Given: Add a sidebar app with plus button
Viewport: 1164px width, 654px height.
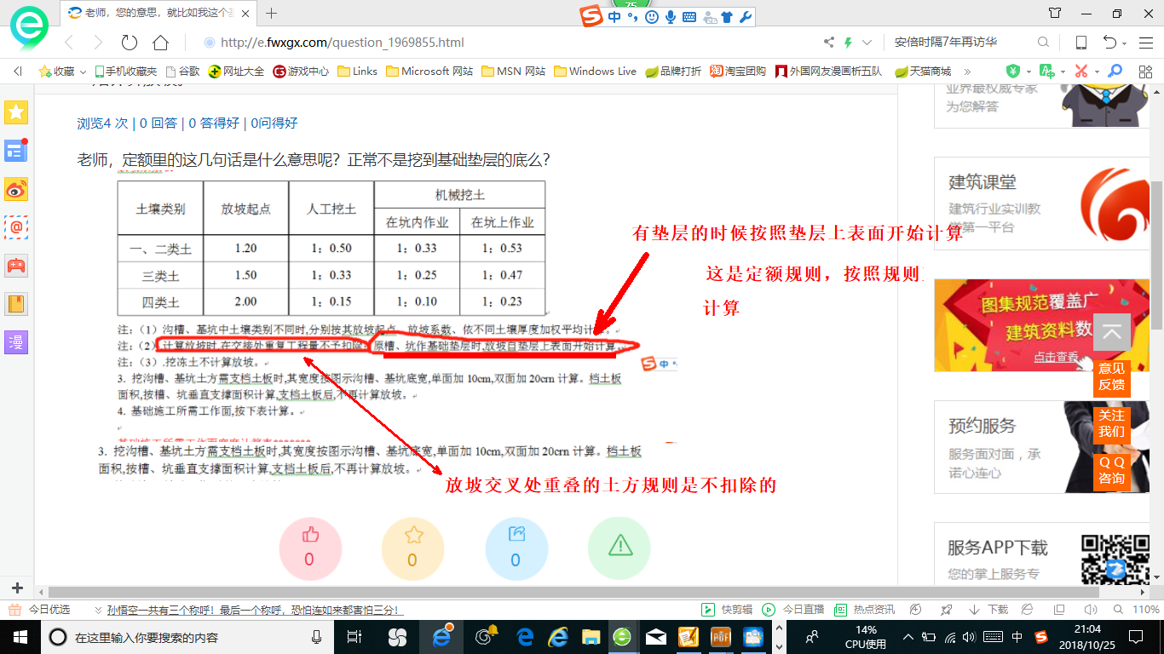Looking at the screenshot, I should 17,588.
